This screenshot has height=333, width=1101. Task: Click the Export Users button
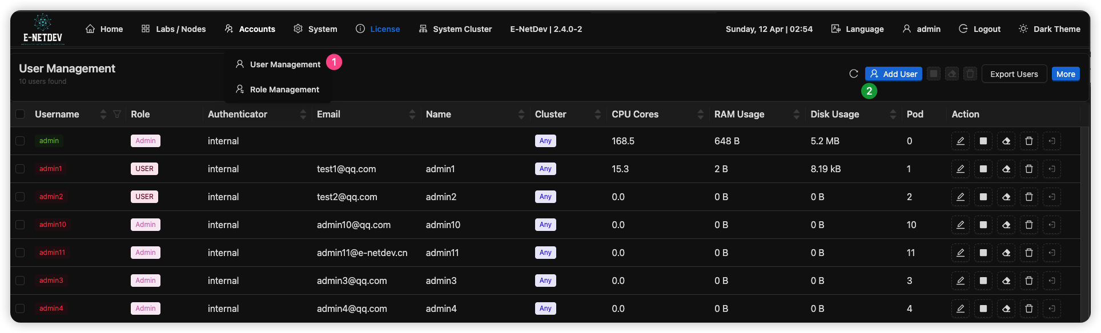(1014, 74)
